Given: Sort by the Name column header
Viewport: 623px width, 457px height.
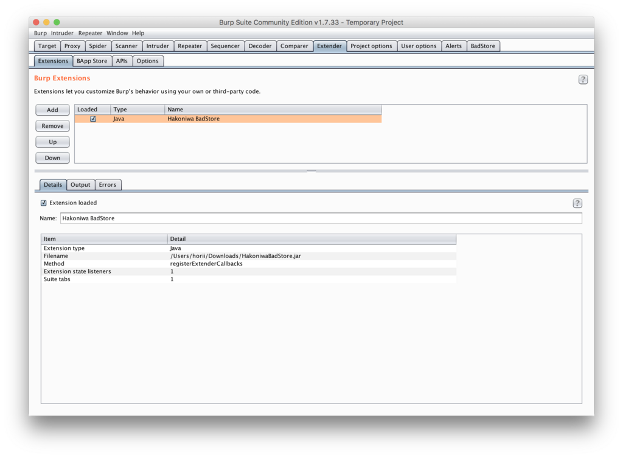Looking at the screenshot, I should tap(273, 110).
